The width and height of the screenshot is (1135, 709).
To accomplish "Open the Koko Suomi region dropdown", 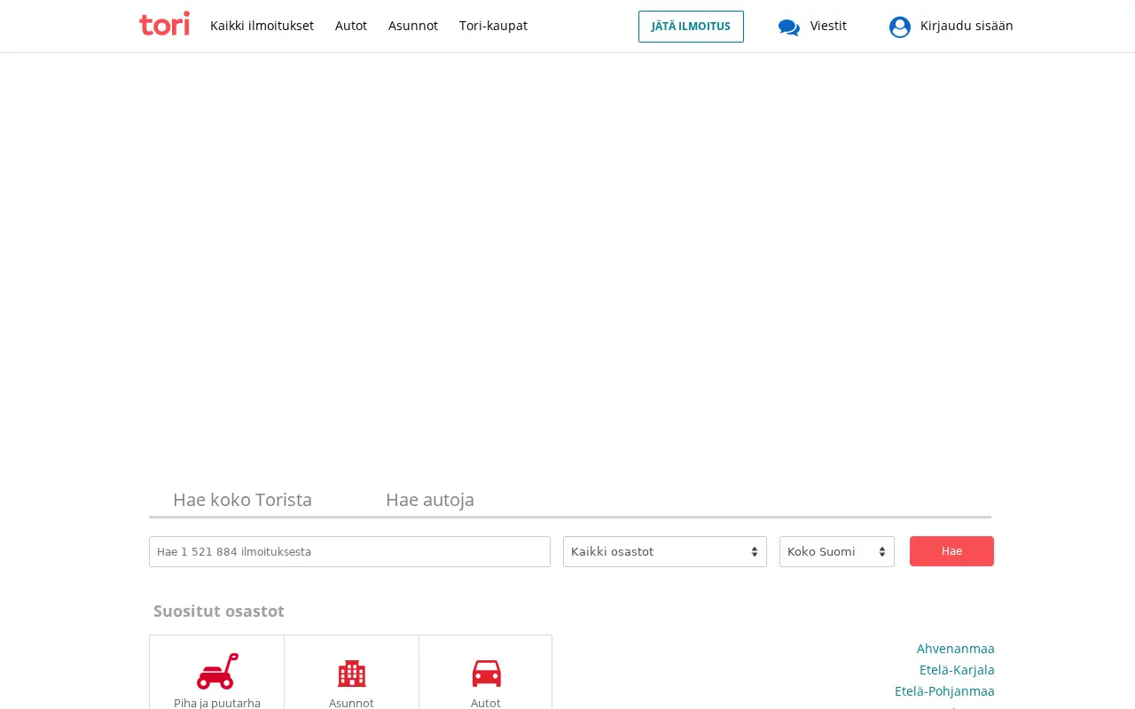I will [837, 551].
